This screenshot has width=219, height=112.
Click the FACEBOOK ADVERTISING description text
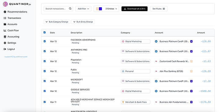(83, 40)
